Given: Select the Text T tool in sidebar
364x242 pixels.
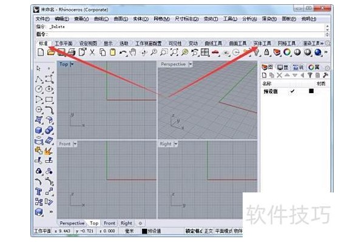Looking at the screenshot, I should point(39,192).
